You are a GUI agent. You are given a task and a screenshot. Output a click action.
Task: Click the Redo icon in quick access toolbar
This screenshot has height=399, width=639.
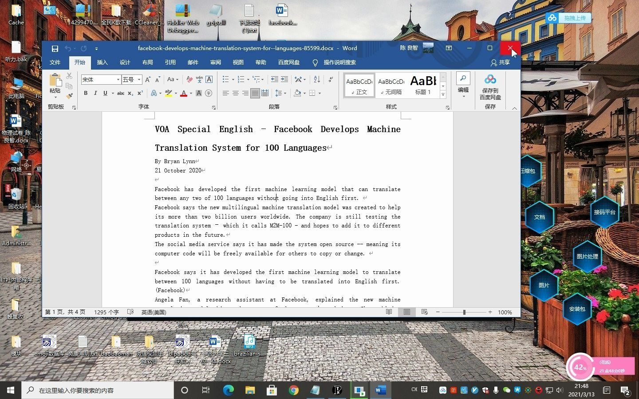coord(83,48)
